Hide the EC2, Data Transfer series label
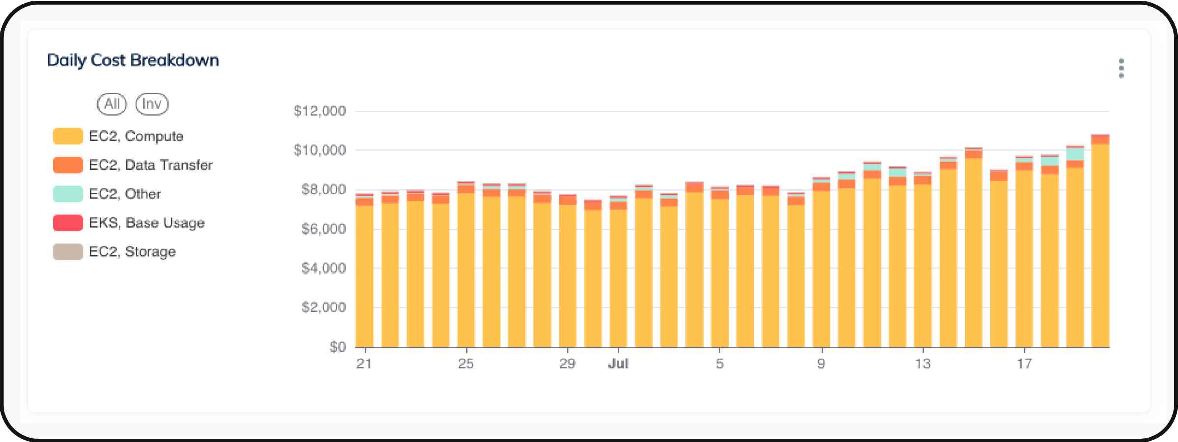 coord(151,165)
